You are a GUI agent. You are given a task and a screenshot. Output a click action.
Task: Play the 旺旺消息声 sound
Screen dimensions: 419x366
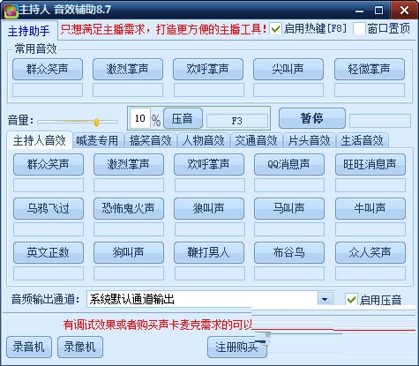(370, 164)
